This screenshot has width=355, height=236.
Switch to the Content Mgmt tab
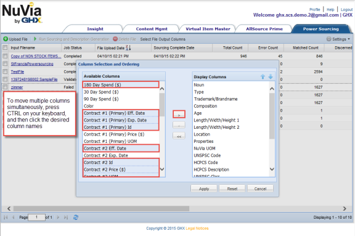click(x=152, y=29)
